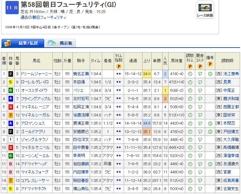The height and width of the screenshot is (194, 241).
Task: Open horse page for ゴールドアグリ
Action: [33, 132]
